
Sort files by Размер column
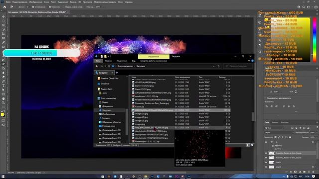pyautogui.click(x=222, y=77)
